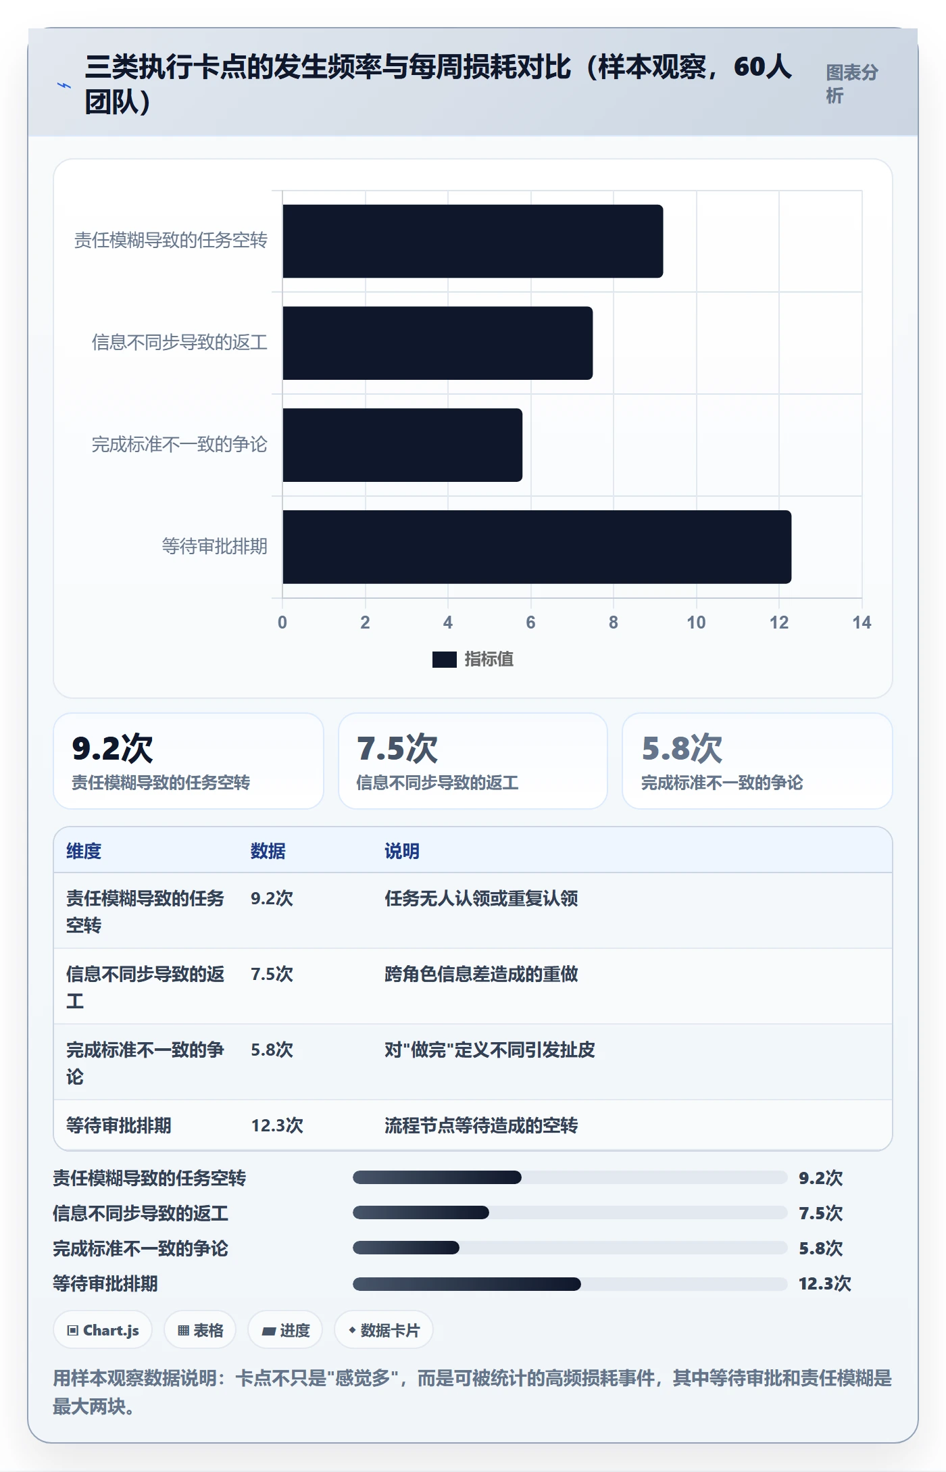Click the lightning bolt icon beside the title

[64, 85]
